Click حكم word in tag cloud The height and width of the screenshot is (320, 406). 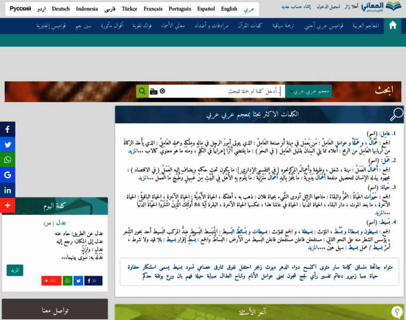(x=147, y=276)
